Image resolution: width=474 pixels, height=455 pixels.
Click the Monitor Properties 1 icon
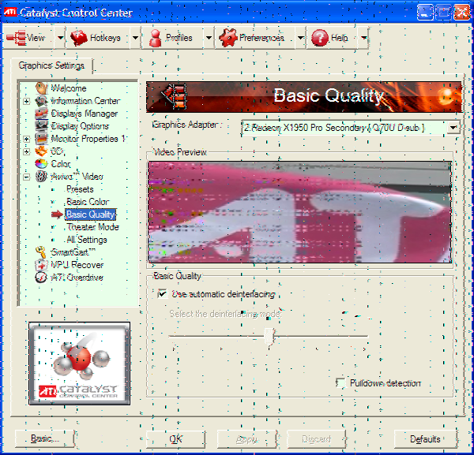pyautogui.click(x=41, y=139)
